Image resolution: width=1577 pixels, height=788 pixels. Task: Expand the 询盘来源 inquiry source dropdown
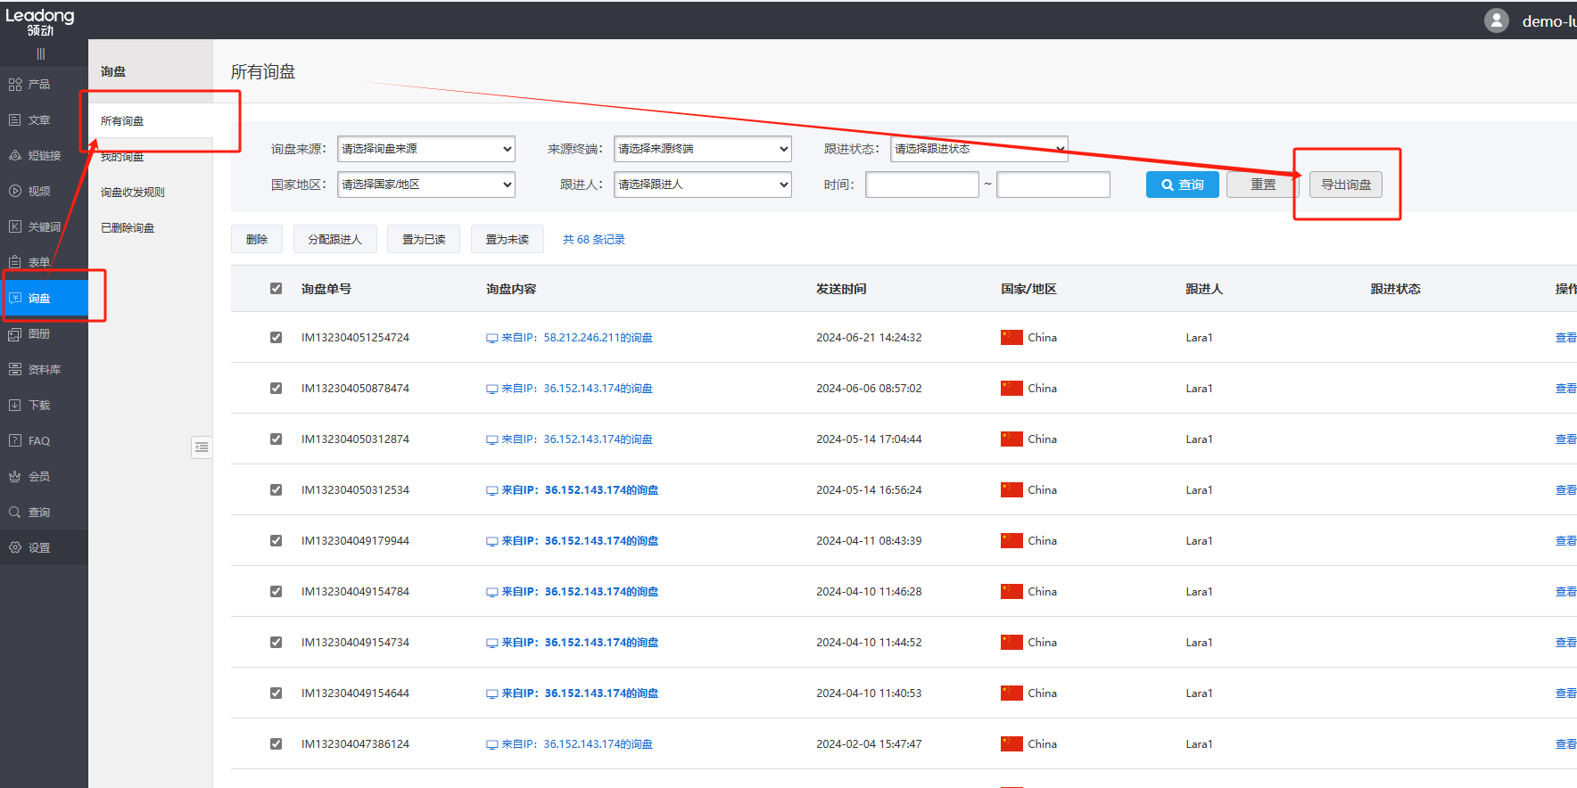click(x=426, y=149)
